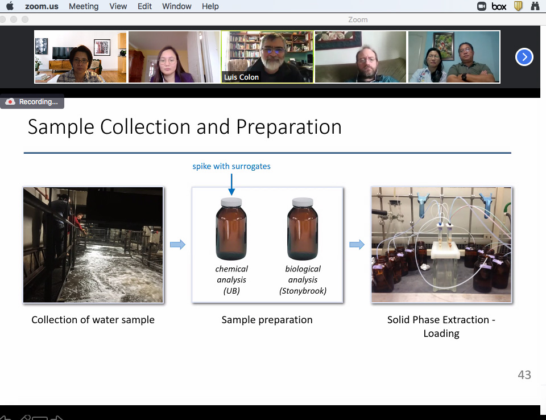This screenshot has height=420, width=546.
Task: Open the Meeting menu
Action: 84,6
